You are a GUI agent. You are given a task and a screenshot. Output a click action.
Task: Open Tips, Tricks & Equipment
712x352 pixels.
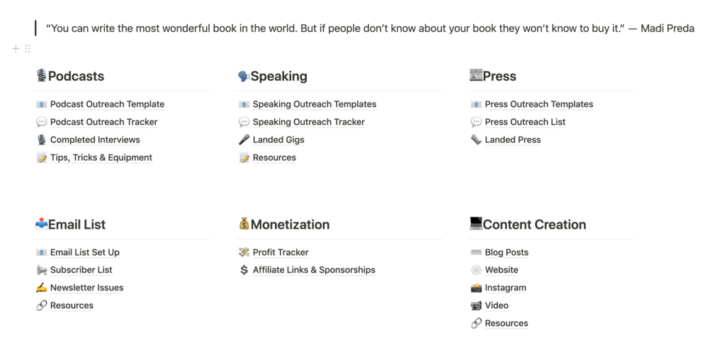click(101, 158)
